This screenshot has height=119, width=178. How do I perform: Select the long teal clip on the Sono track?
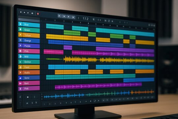tap(91, 77)
